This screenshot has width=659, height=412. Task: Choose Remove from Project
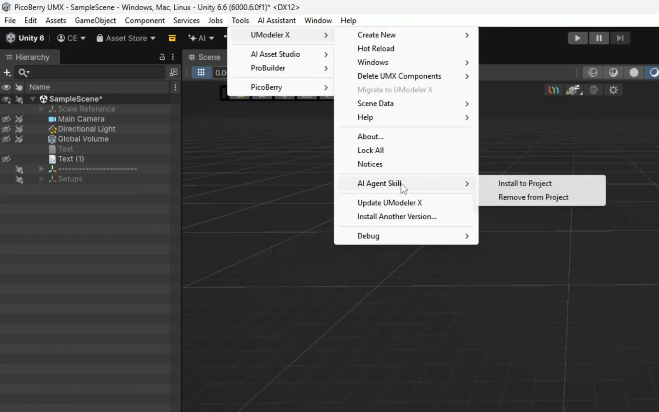tap(542, 197)
